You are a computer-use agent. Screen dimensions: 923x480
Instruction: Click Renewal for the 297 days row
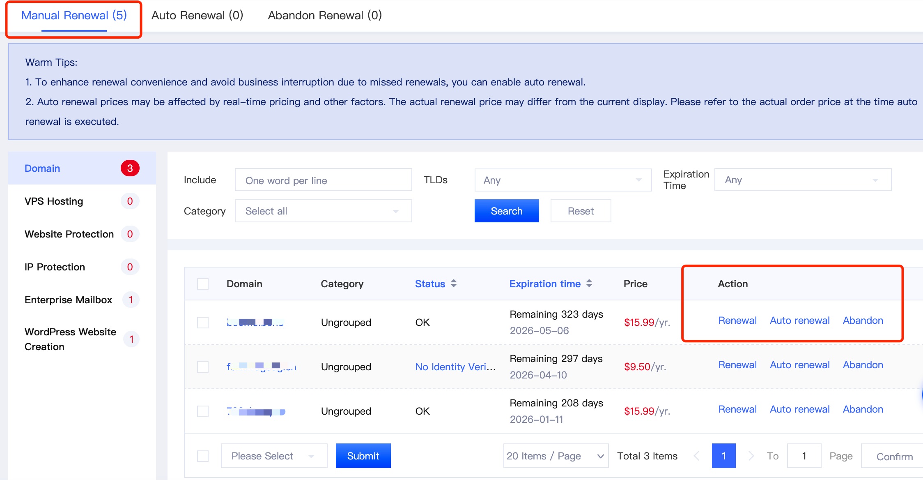pos(737,365)
